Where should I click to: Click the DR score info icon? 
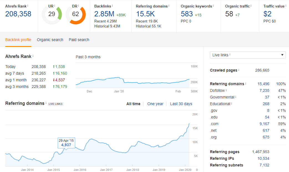[x=79, y=6]
